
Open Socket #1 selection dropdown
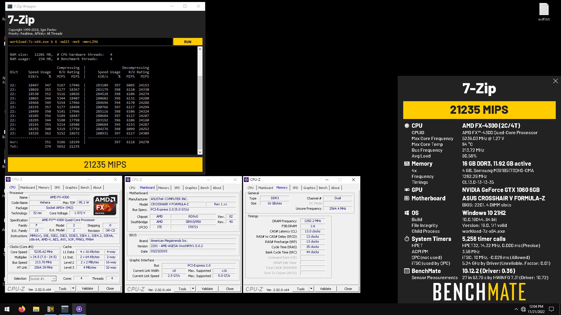click(x=43, y=279)
